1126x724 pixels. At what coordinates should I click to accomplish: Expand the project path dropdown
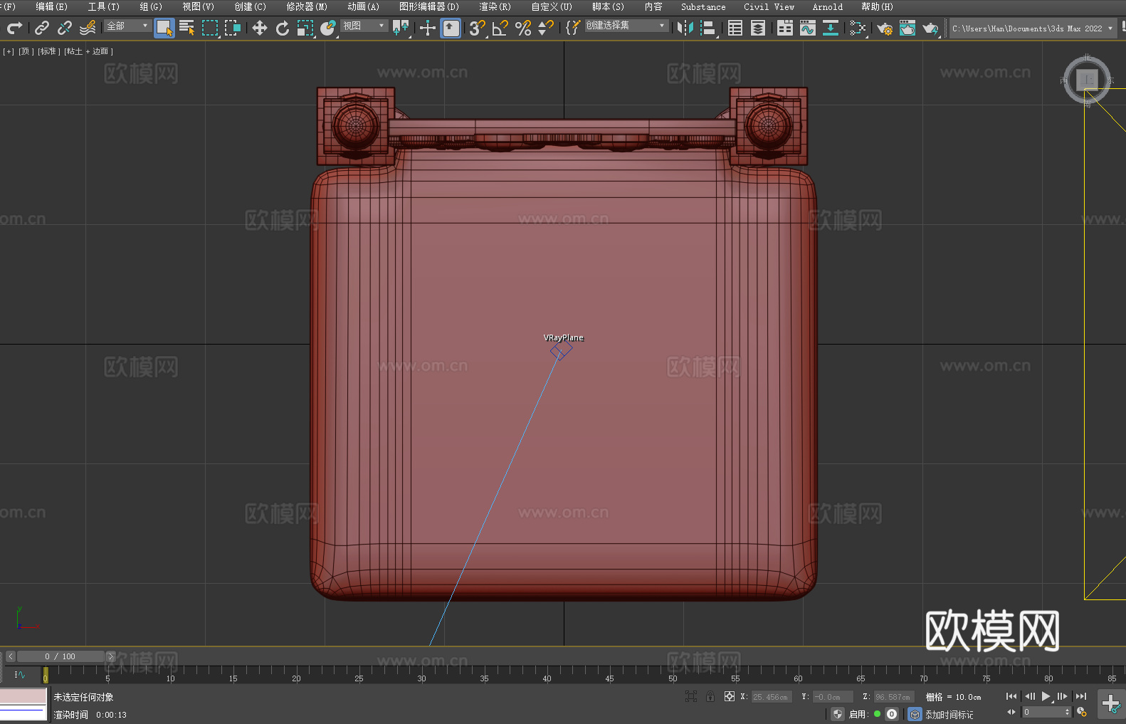[x=1110, y=28]
